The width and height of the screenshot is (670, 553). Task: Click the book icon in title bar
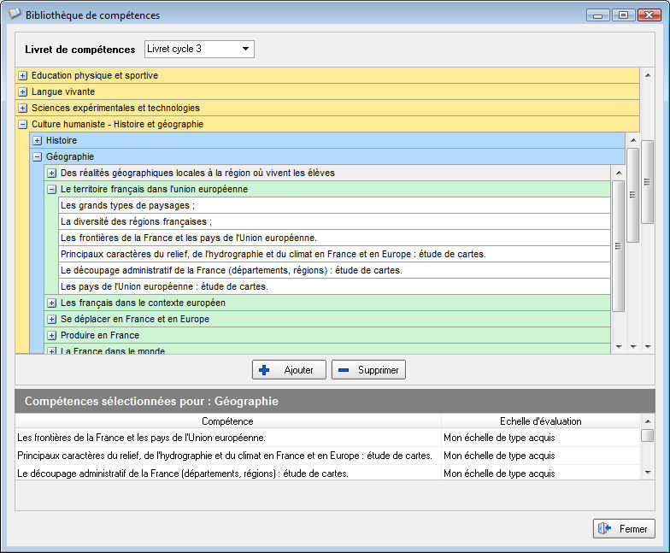pyautogui.click(x=15, y=14)
